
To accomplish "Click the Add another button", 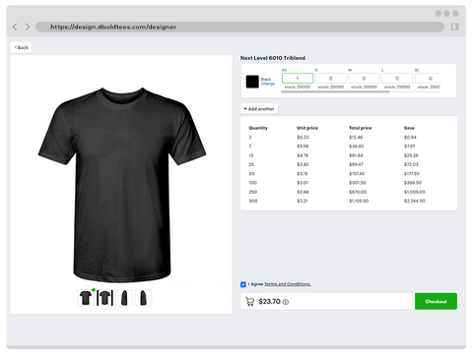I will click(259, 109).
